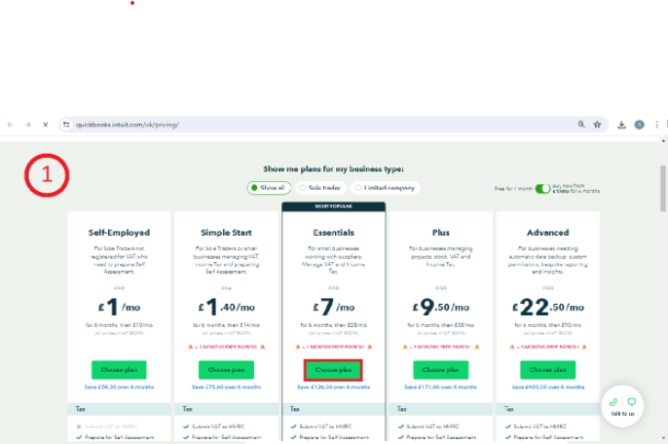The height and width of the screenshot is (444, 668).
Task: Click Save over 6 months link under Essentials
Action: (334, 387)
